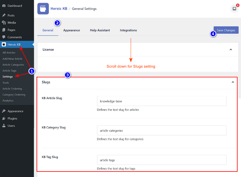Click the Media library icon

click(x=4, y=23)
